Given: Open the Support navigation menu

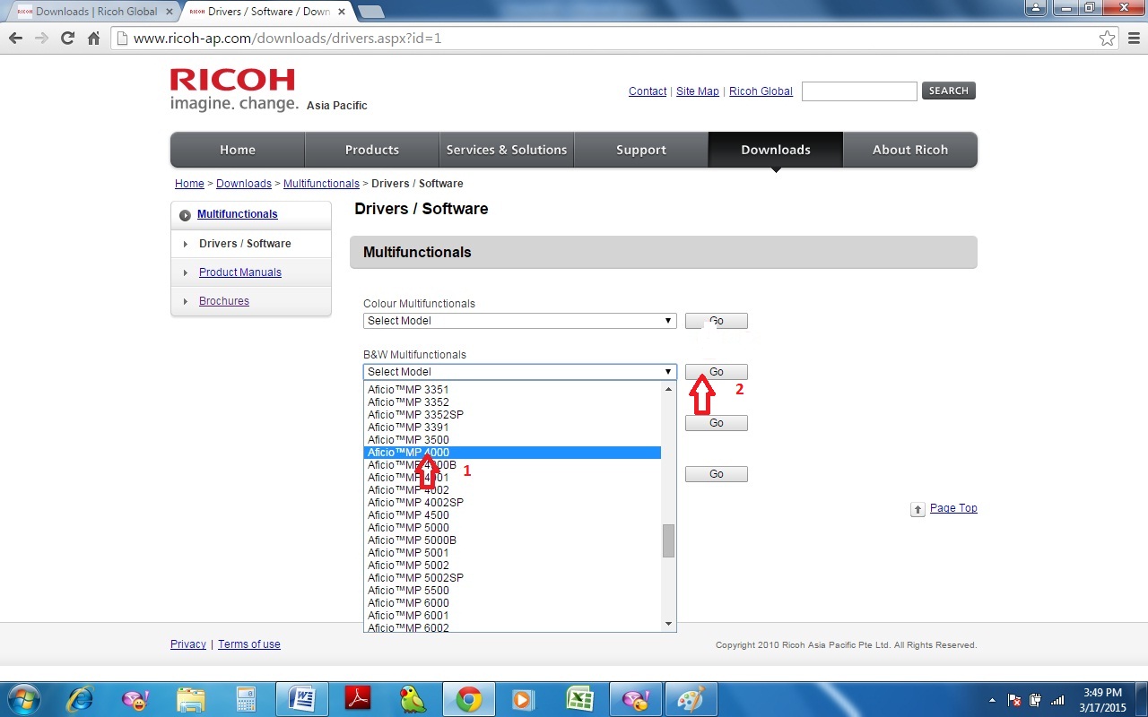Looking at the screenshot, I should point(641,150).
